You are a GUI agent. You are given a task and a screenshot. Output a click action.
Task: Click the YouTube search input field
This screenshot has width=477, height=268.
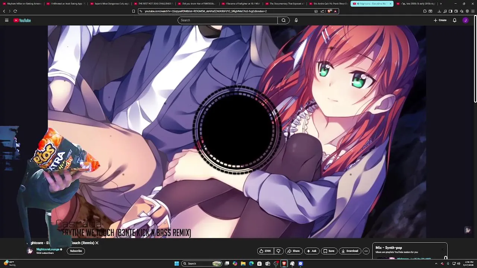(228, 20)
